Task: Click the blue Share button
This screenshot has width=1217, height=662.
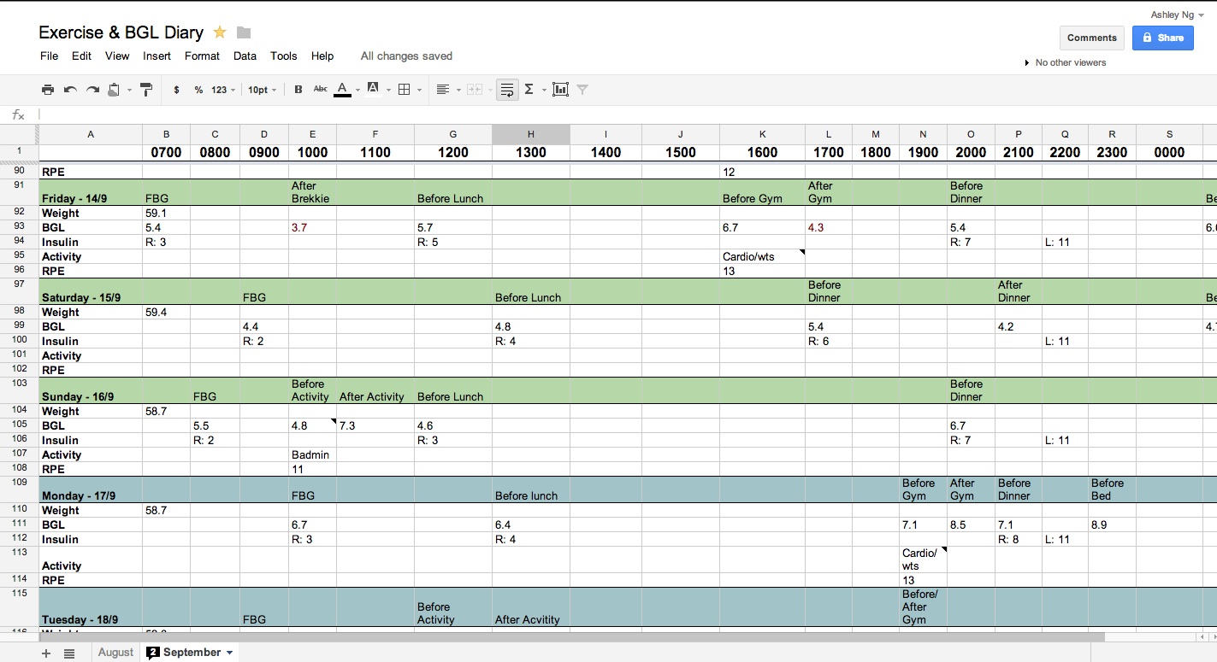Action: click(x=1162, y=38)
